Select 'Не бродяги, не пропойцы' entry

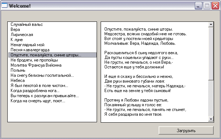click(x=53, y=60)
